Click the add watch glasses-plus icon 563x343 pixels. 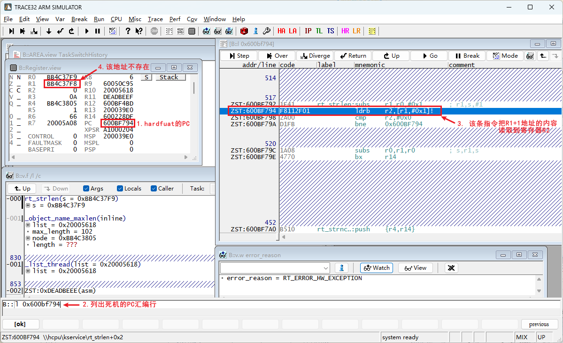pyautogui.click(x=207, y=31)
